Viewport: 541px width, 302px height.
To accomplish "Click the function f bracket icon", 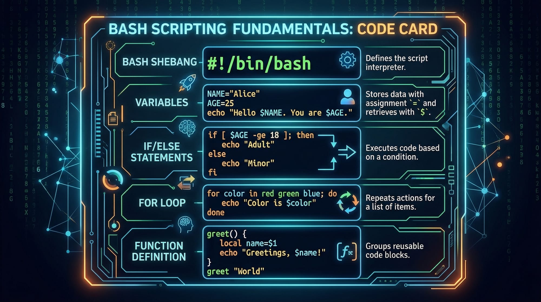I will tap(347, 252).
